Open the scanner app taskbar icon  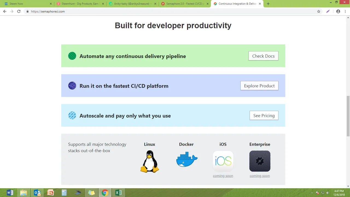[78, 193]
